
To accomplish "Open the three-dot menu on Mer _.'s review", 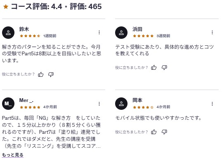I will tap(99, 104).
